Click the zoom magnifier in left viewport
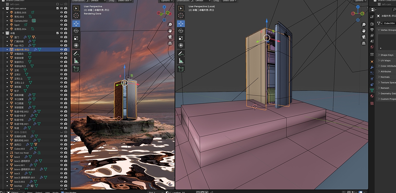396x193 pixels. pos(170,25)
